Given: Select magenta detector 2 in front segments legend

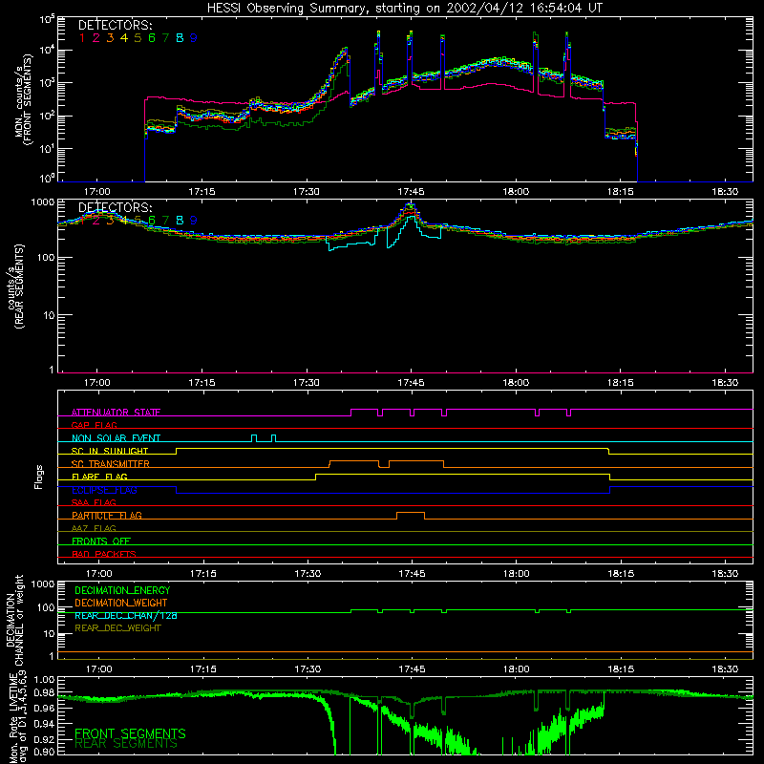Looking at the screenshot, I should 96,38.
